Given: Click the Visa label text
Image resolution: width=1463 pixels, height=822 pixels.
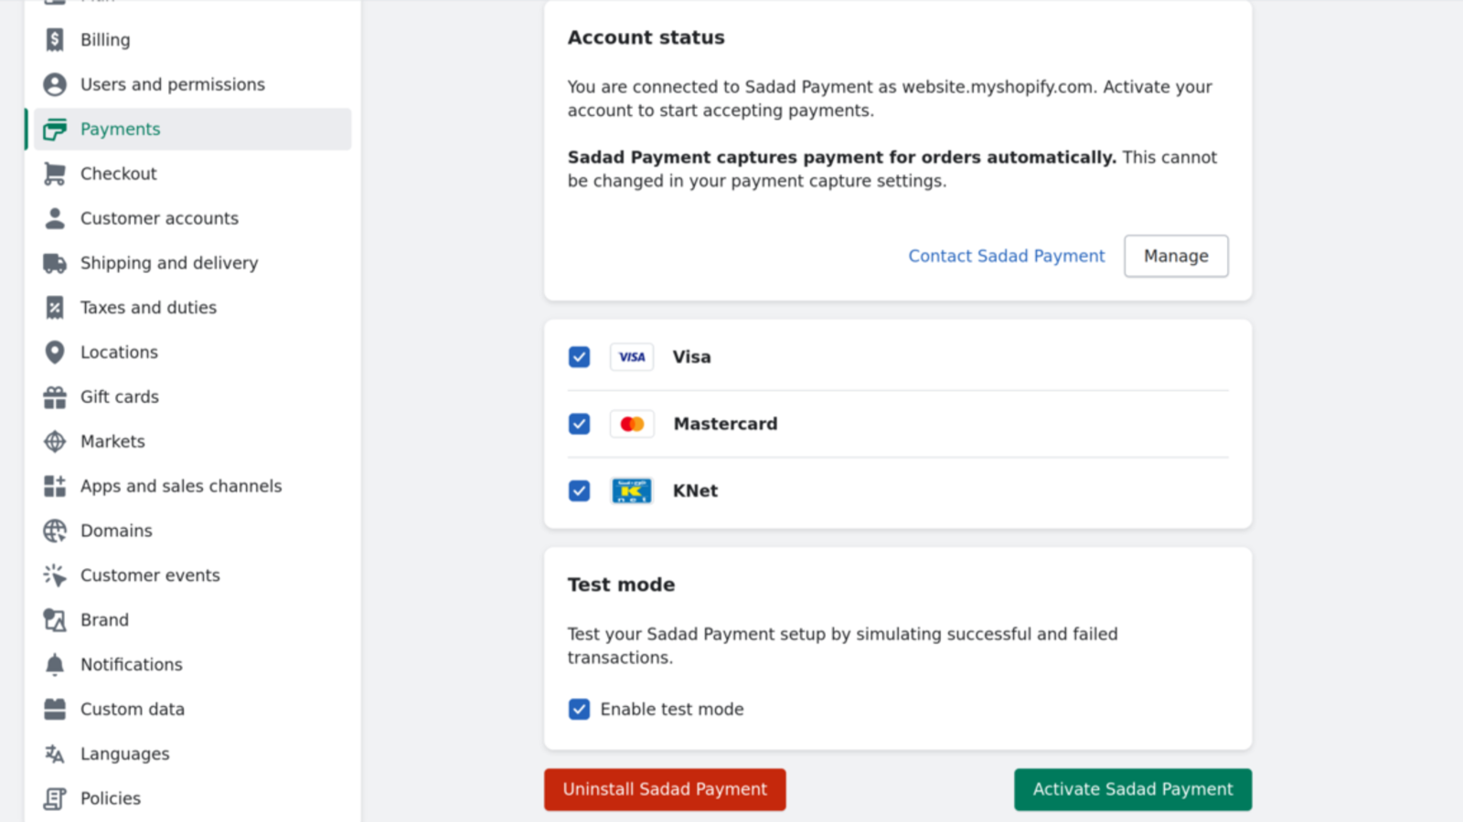Looking at the screenshot, I should point(691,357).
